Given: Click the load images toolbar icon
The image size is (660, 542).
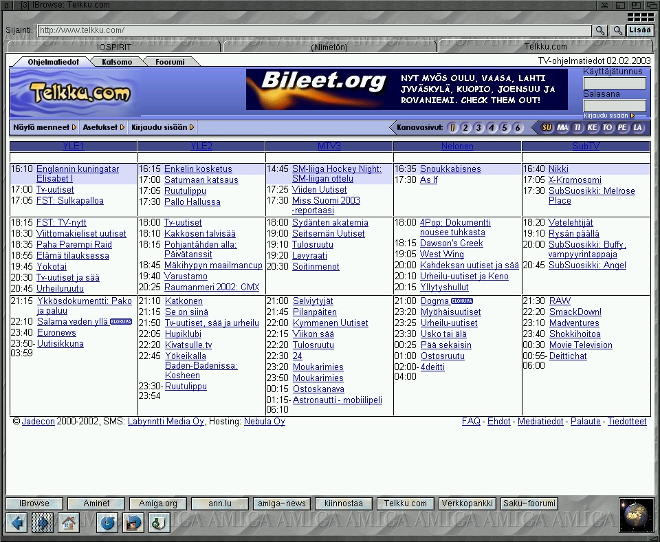Looking at the screenshot, I should point(133,522).
